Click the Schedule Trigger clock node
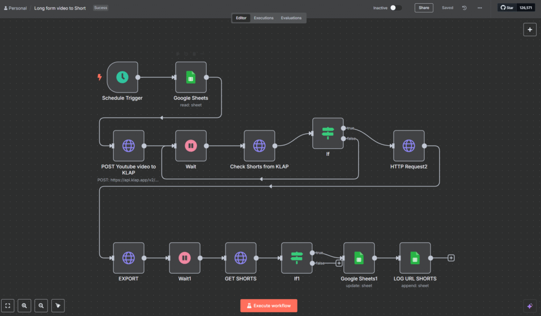This screenshot has width=541, height=316. pos(122,77)
